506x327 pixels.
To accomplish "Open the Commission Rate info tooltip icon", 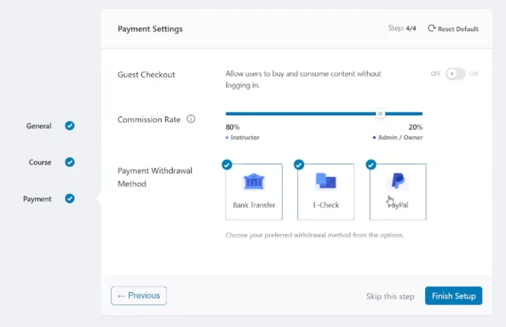I will [x=191, y=119].
